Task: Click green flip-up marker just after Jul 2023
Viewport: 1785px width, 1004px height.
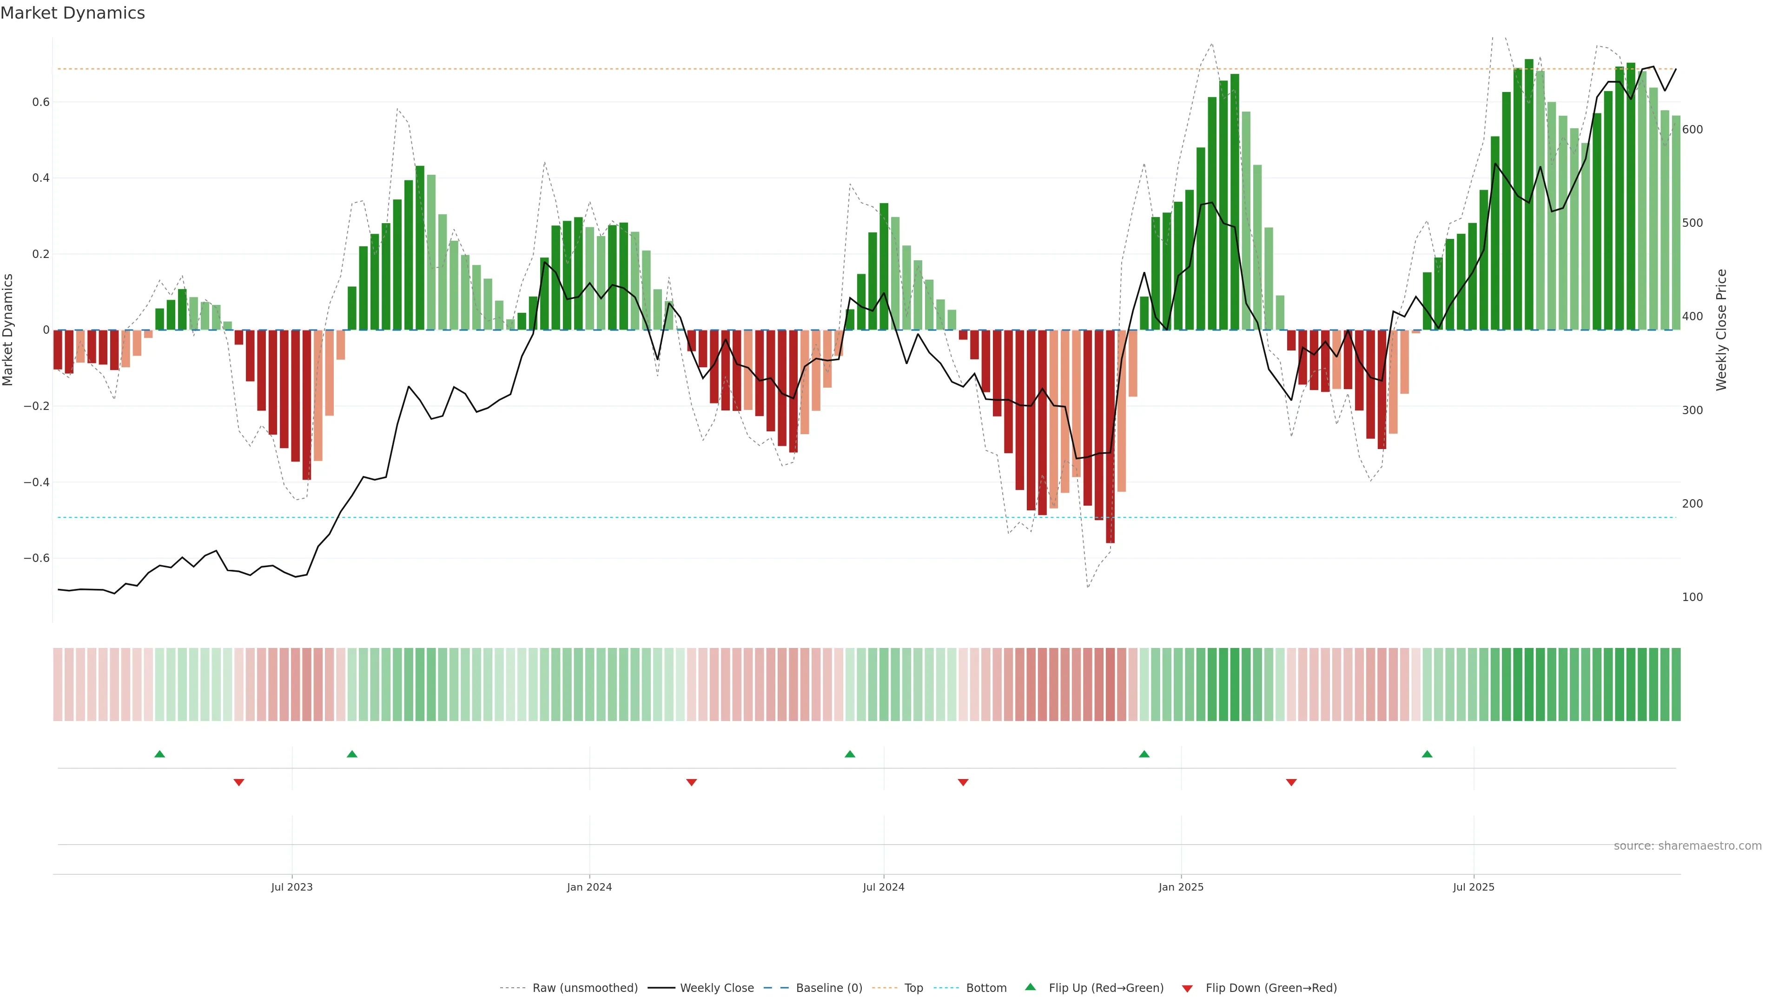Action: pyautogui.click(x=352, y=754)
